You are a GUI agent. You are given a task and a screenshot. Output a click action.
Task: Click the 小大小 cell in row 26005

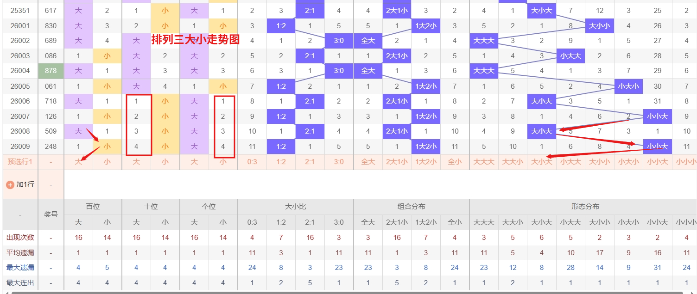(x=628, y=86)
